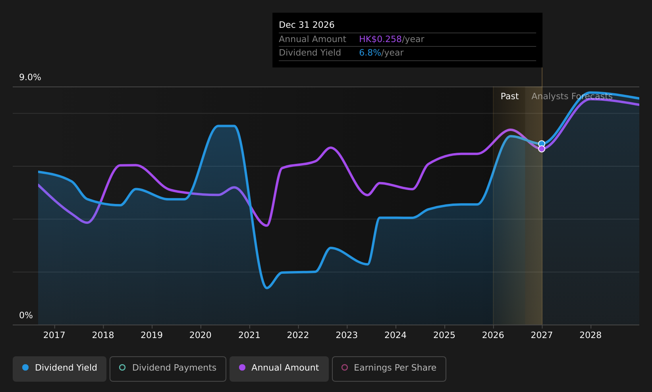Click the 2020 x-axis year label

tap(201, 335)
